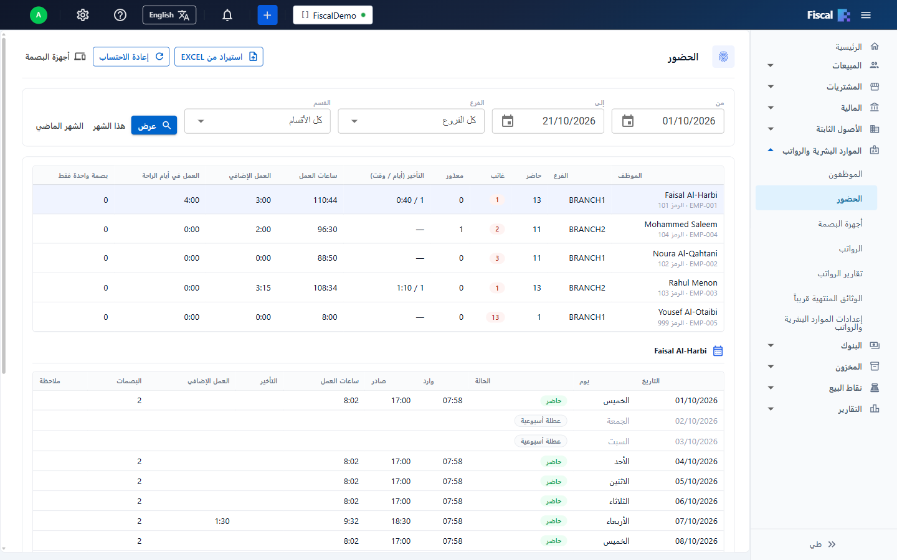Click the Fixed Assets sidebar icon
This screenshot has height=560, width=897.
click(x=875, y=129)
